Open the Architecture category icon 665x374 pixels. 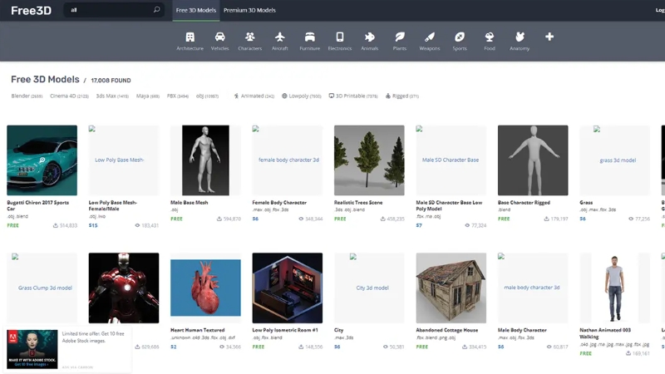coord(190,37)
